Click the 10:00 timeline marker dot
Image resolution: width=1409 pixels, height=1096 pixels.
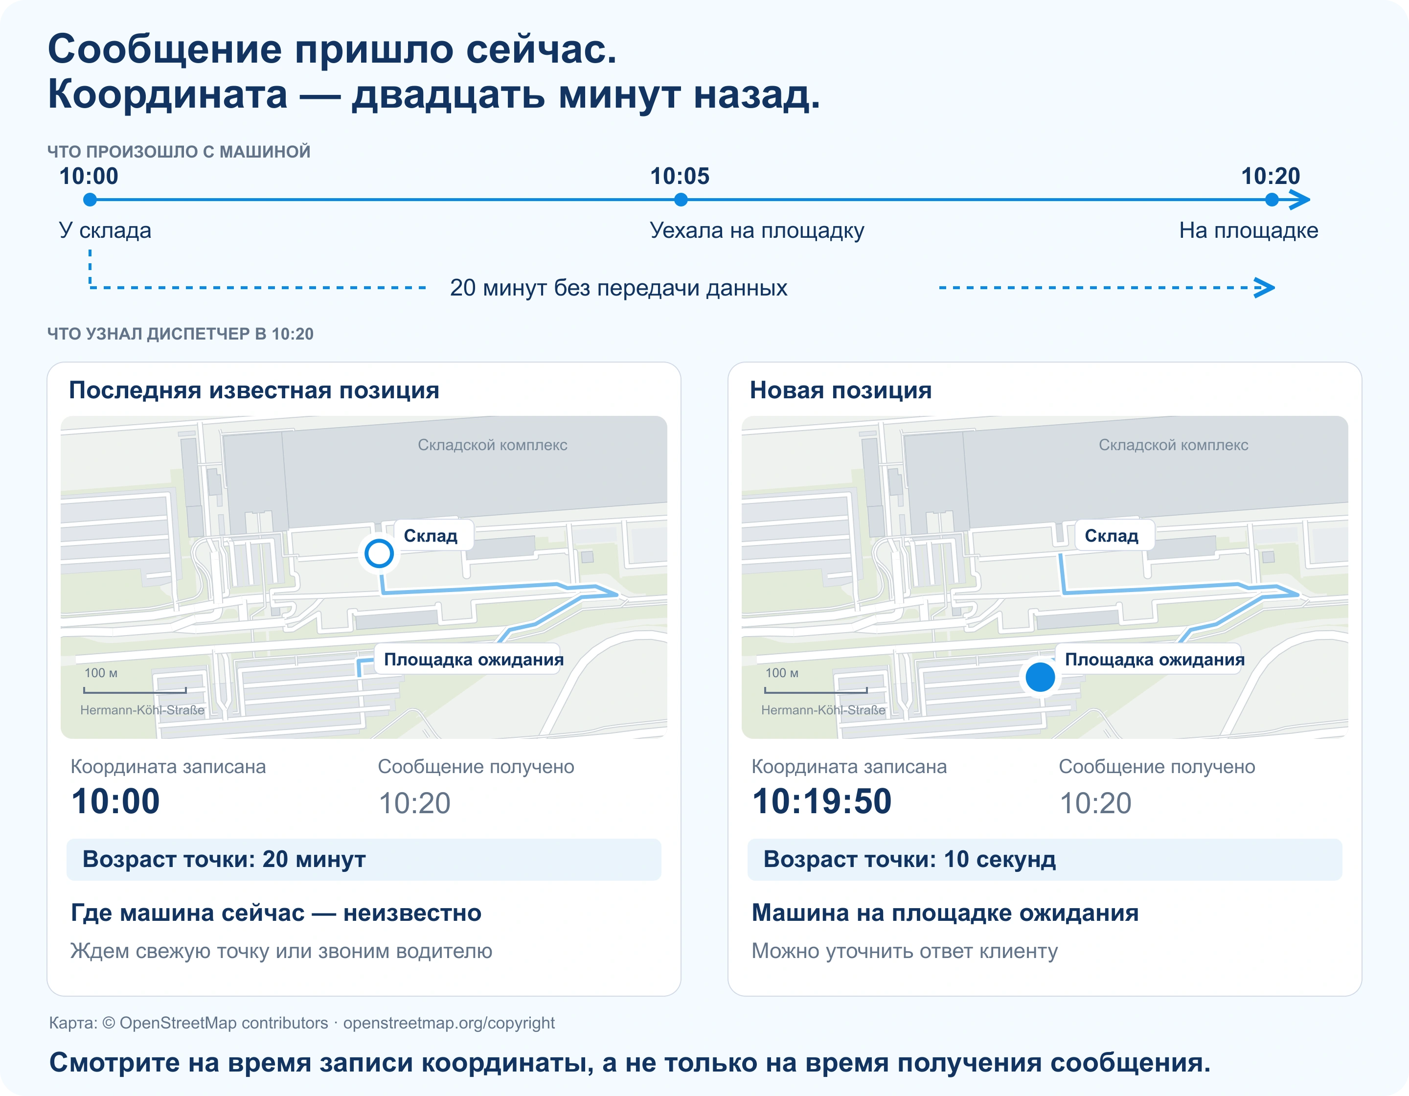[x=91, y=200]
